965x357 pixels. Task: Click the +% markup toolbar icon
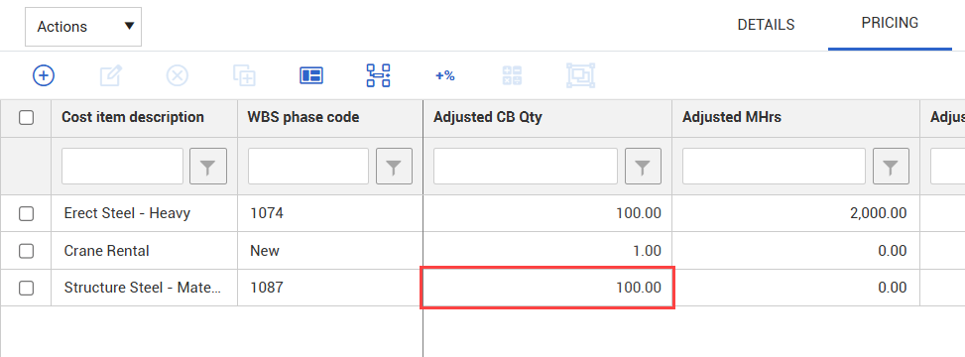pyautogui.click(x=445, y=75)
